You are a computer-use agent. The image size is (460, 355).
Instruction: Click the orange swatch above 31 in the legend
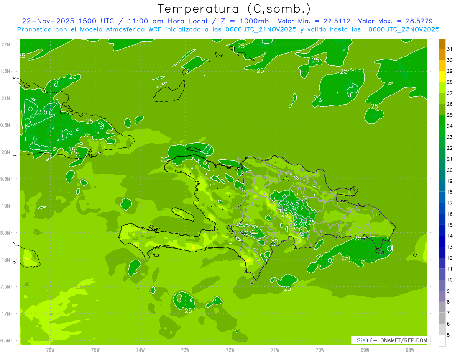442,44
